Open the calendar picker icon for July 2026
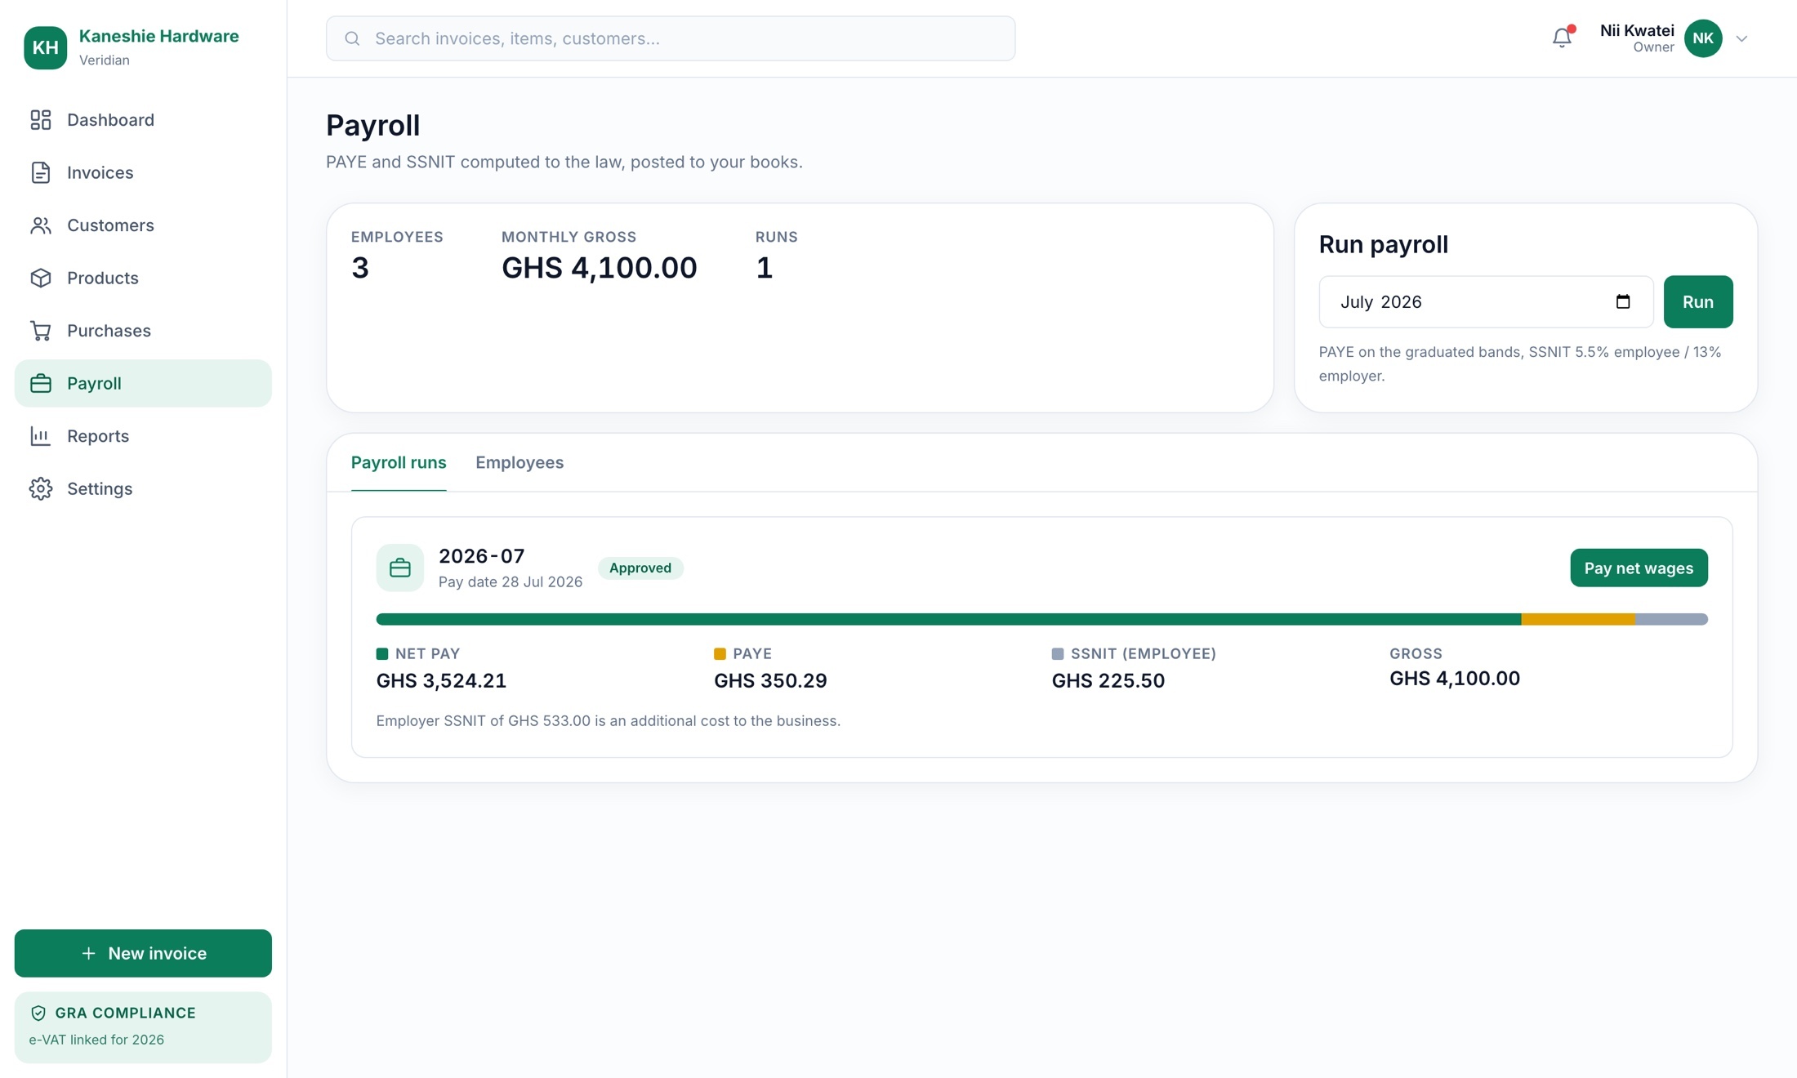This screenshot has width=1797, height=1078. click(1623, 301)
